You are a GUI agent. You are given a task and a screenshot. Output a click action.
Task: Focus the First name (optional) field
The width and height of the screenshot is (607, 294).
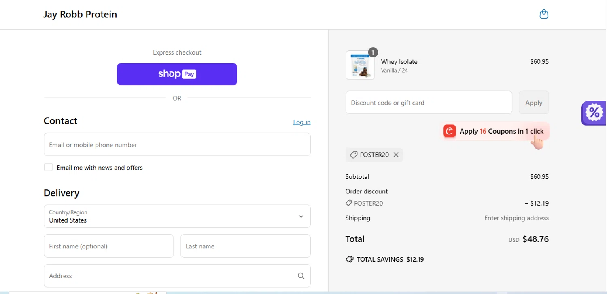108,246
